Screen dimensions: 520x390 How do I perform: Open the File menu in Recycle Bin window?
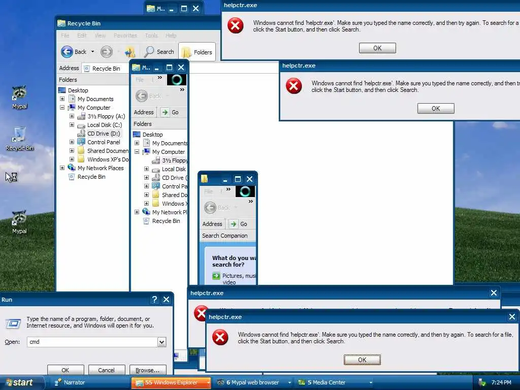tap(65, 35)
